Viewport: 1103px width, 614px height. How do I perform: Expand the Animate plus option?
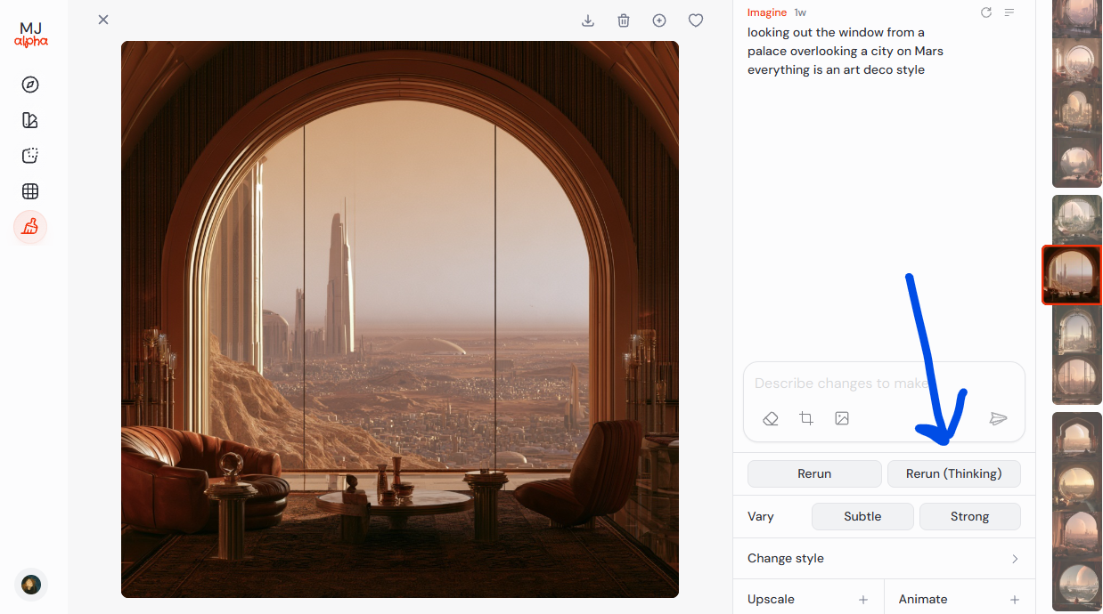click(x=1015, y=600)
